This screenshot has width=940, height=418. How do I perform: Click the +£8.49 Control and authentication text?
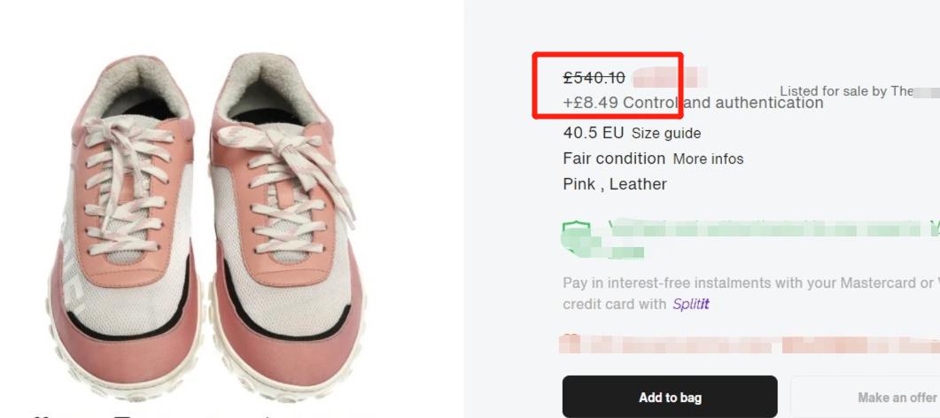click(693, 103)
